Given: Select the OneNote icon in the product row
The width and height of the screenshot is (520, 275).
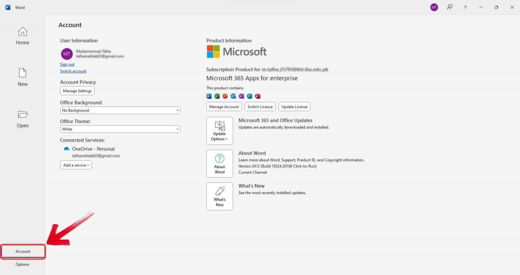Looking at the screenshot, I should click(x=241, y=96).
